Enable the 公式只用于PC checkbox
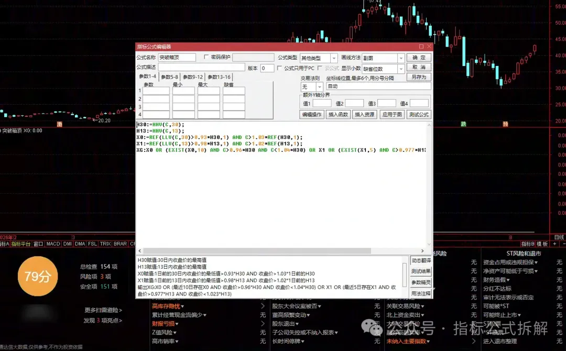Screen dimensions: 566x351 279,68
